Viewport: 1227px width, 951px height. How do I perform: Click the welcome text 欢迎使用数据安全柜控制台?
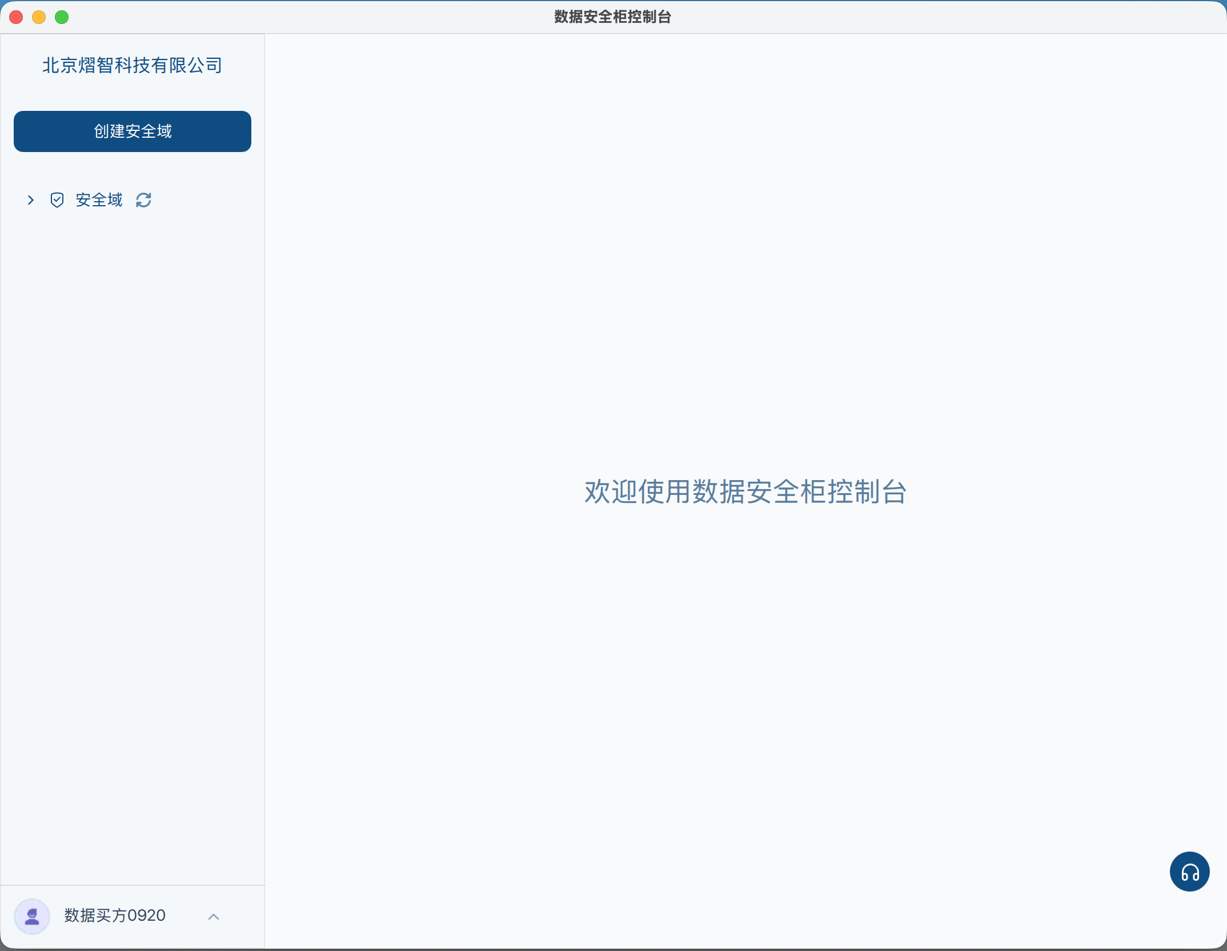(745, 492)
